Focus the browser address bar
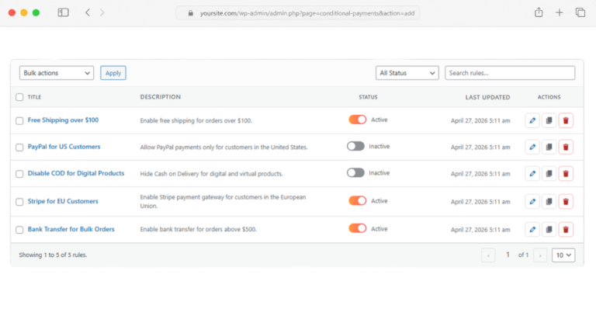This screenshot has width=596, height=309. tap(298, 13)
